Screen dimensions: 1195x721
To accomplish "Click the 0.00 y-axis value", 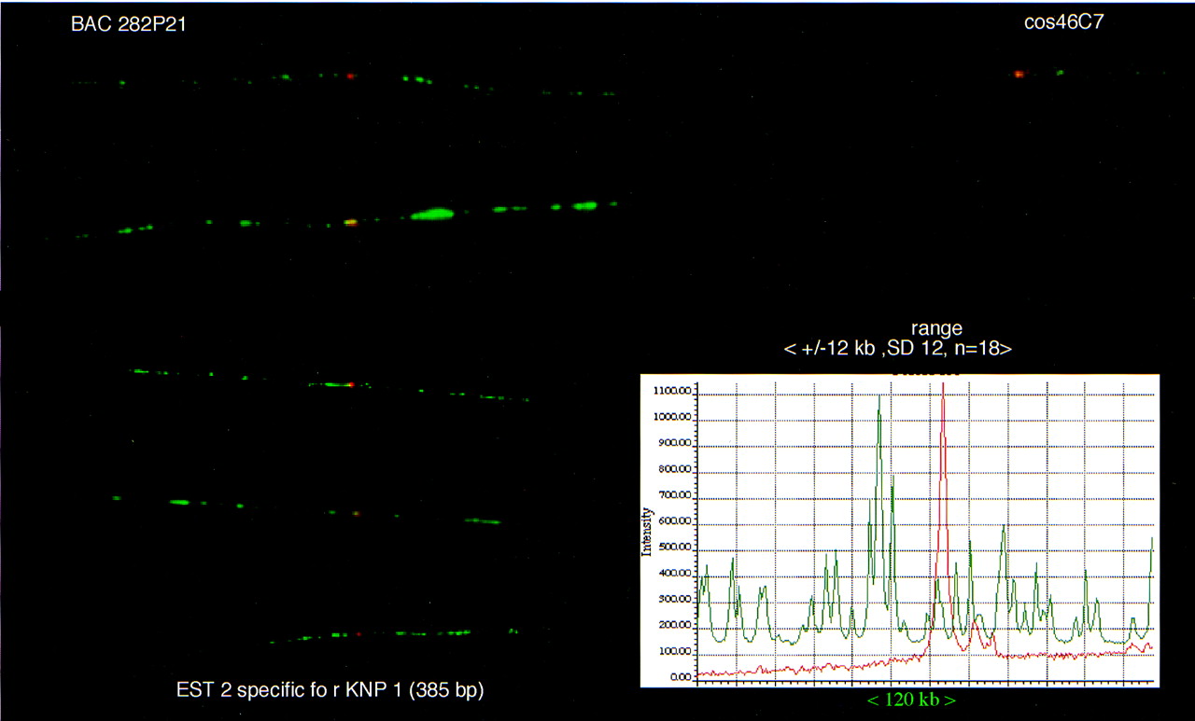I will tap(679, 677).
